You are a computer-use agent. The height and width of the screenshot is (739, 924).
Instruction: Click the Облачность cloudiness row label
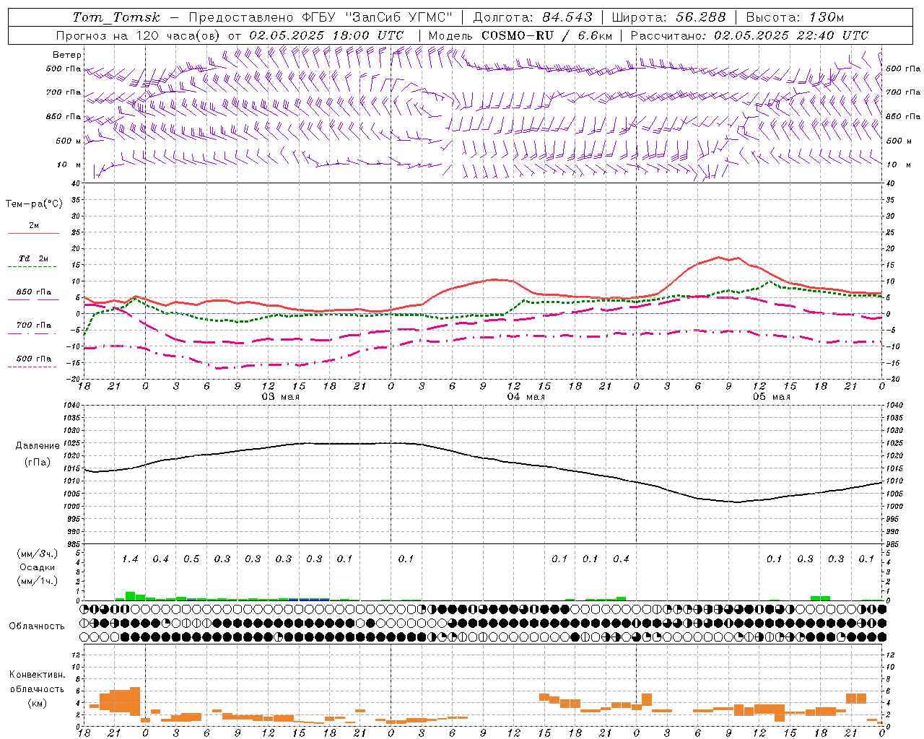tap(37, 626)
